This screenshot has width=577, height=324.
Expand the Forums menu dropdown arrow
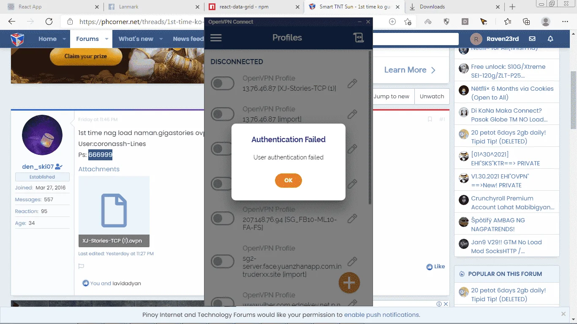pyautogui.click(x=106, y=39)
